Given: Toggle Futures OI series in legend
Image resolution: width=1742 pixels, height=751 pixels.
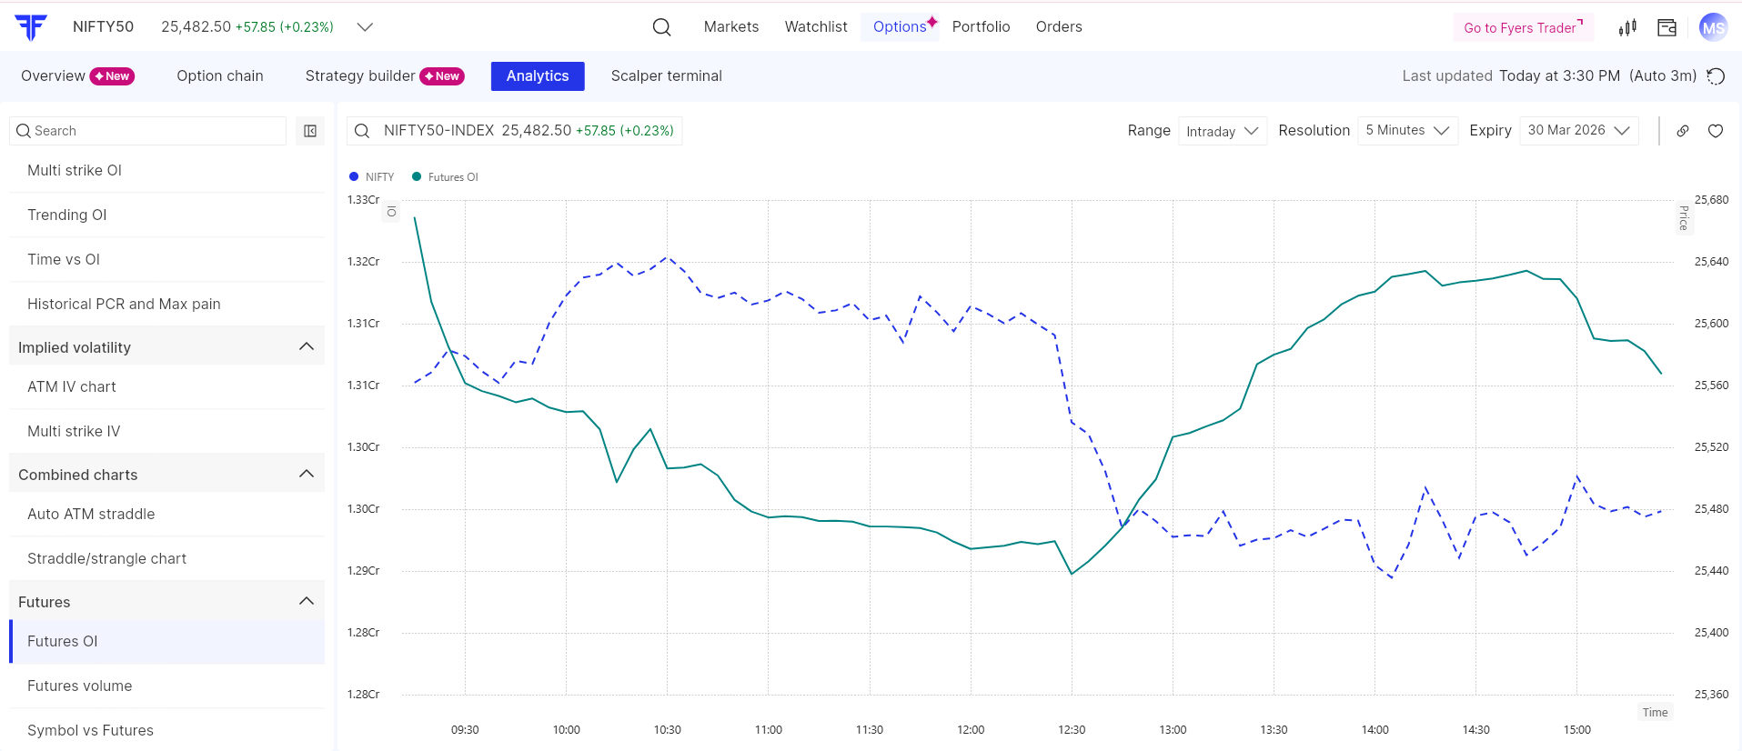Looking at the screenshot, I should (445, 177).
